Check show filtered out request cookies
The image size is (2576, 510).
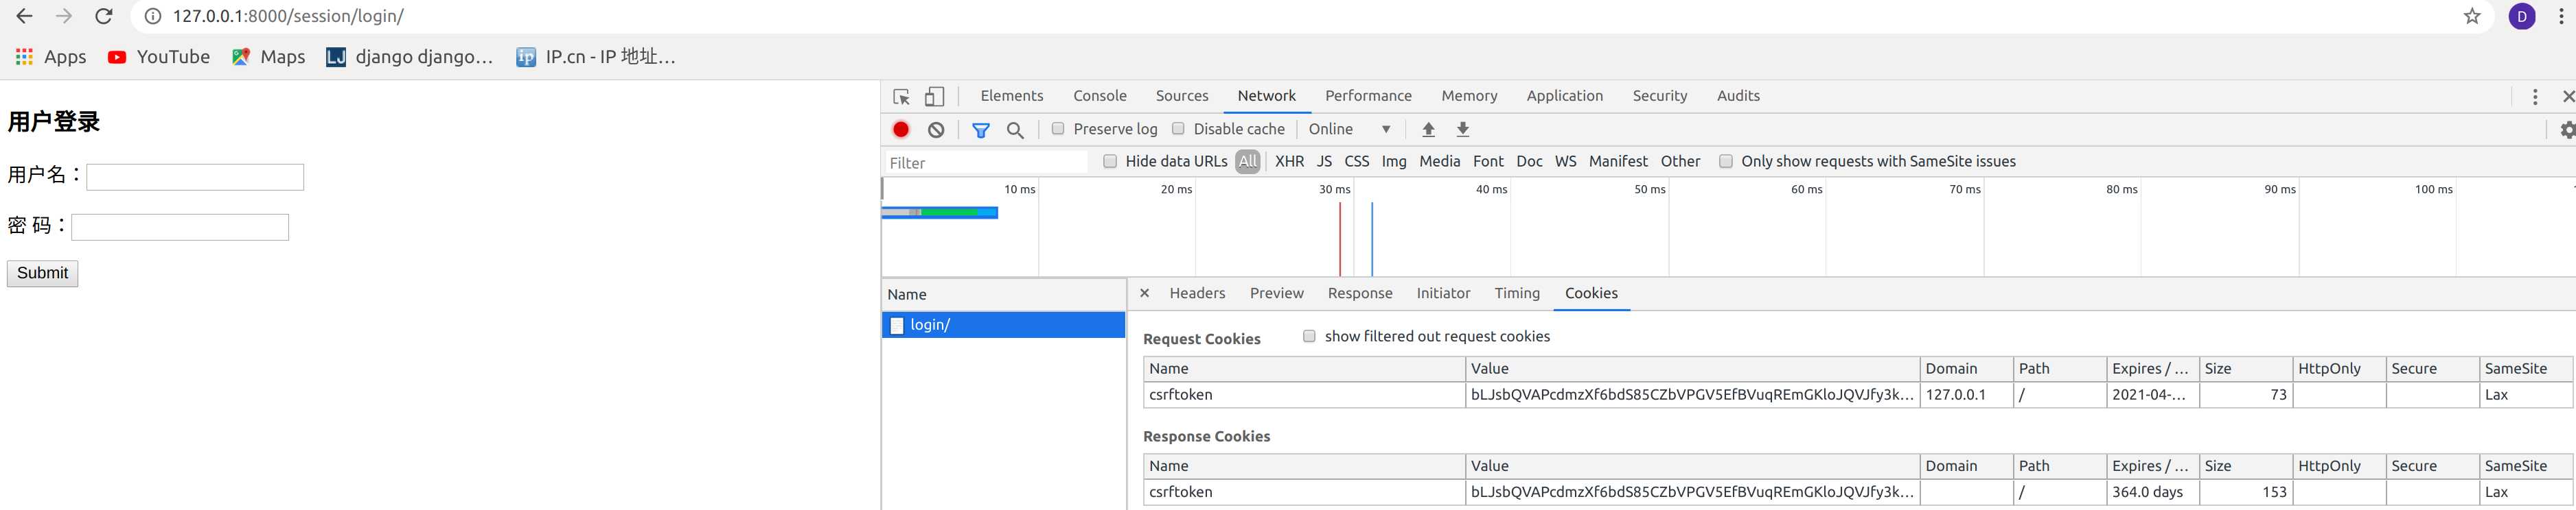pyautogui.click(x=1309, y=337)
